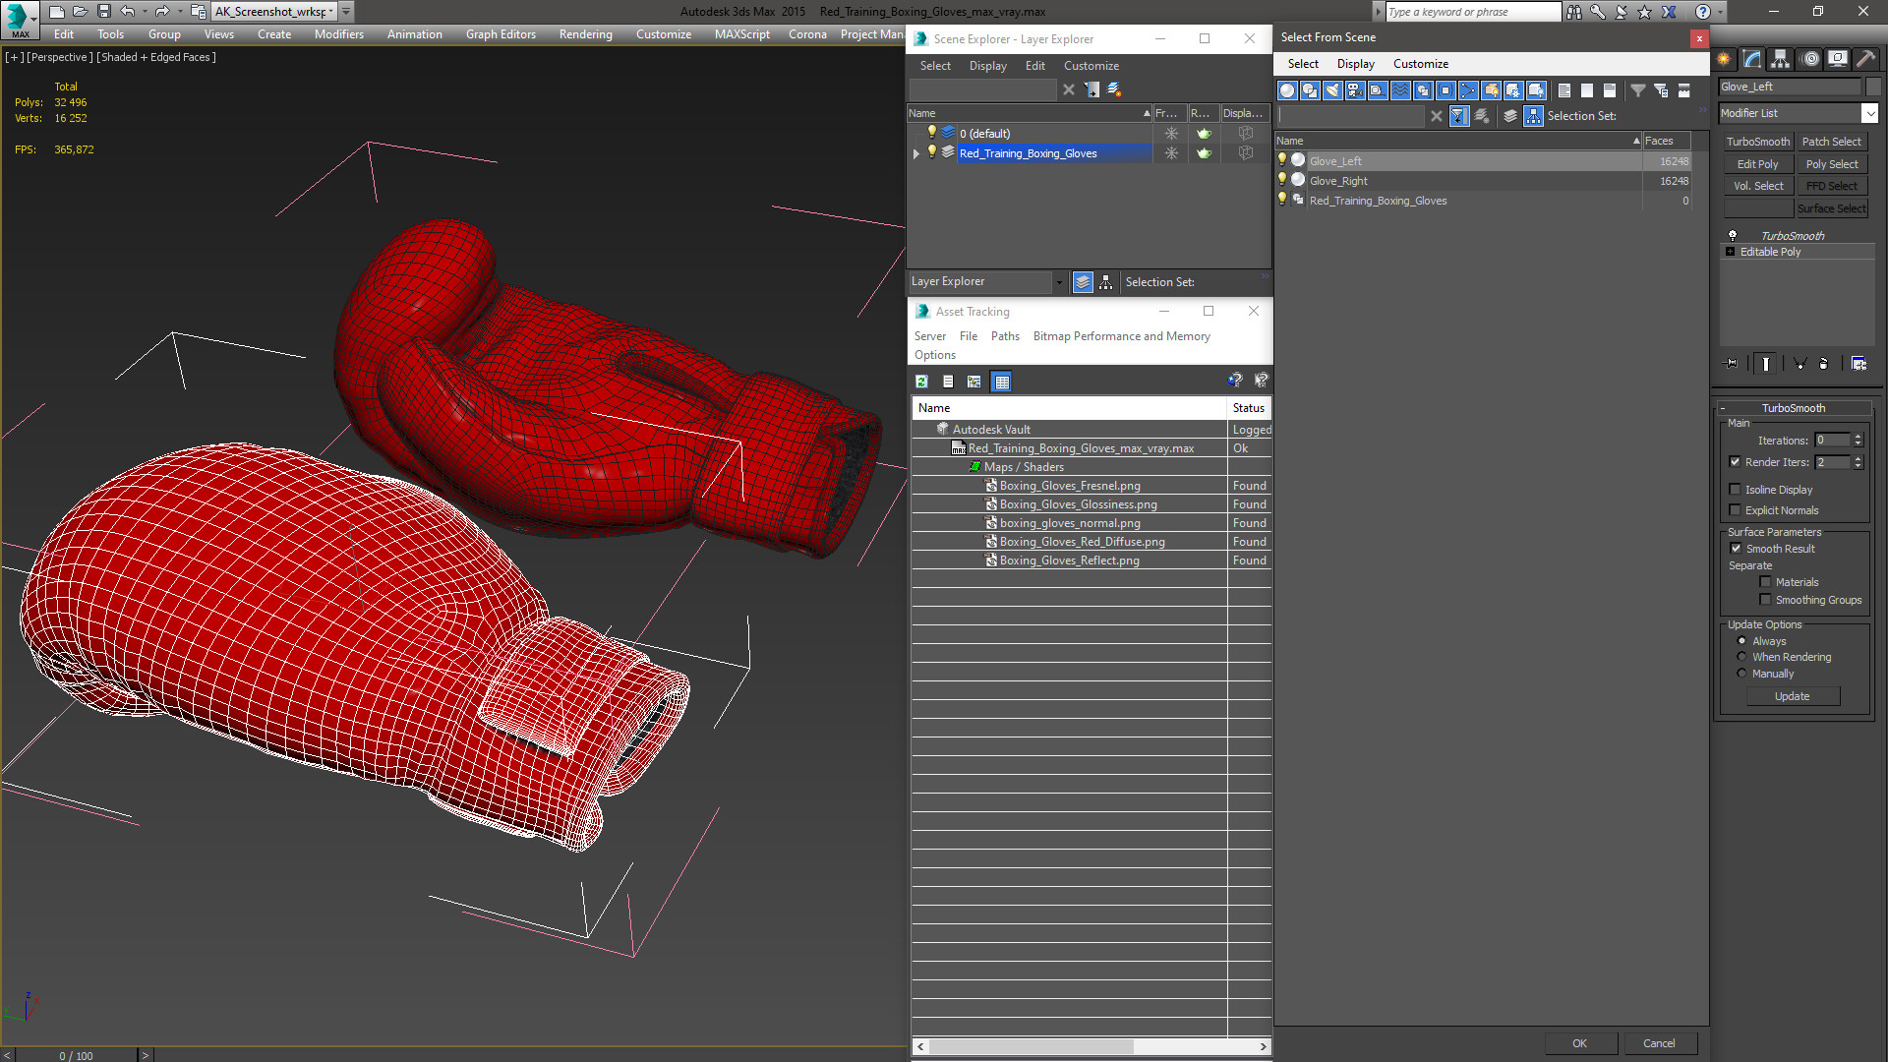Open the Utilities hammer tab
Screen dimensions: 1888x1062
tap(1865, 59)
